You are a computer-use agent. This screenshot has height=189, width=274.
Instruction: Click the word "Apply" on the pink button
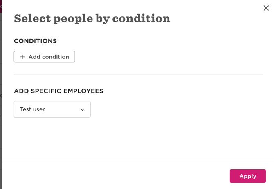(247, 176)
